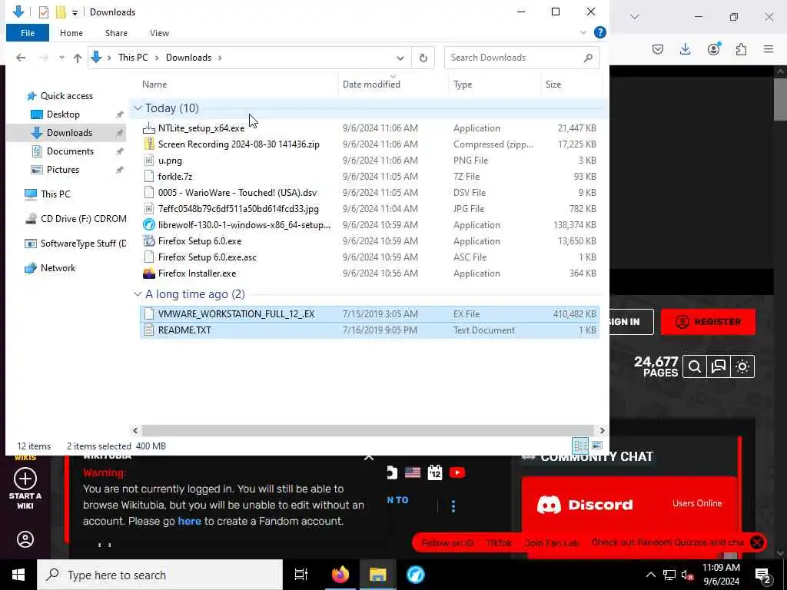Click the REGISTER button on the wiki
Image resolution: width=787 pixels, height=590 pixels.
pos(708,322)
